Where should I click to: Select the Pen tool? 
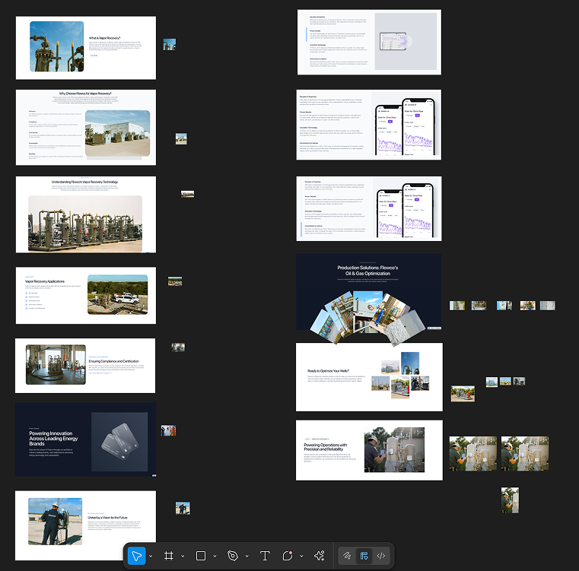point(233,556)
